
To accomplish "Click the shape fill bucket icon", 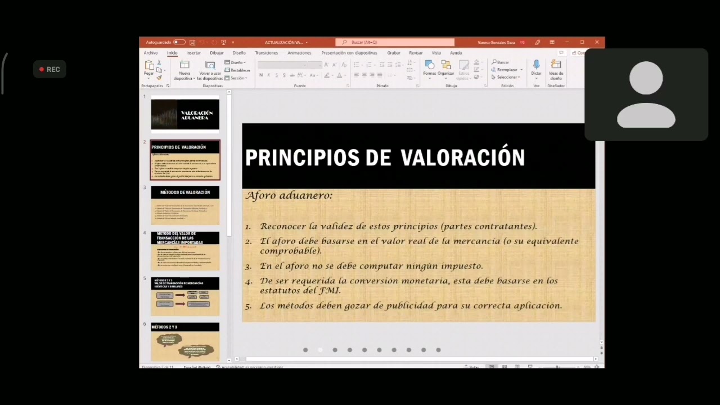I will (476, 62).
